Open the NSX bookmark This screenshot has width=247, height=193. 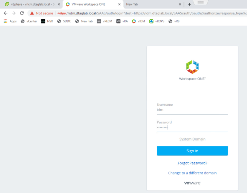pos(47,21)
